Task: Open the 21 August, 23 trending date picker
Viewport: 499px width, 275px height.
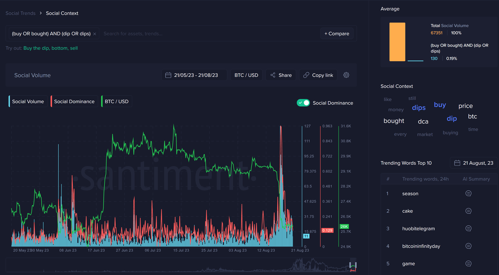Action: (x=474, y=163)
